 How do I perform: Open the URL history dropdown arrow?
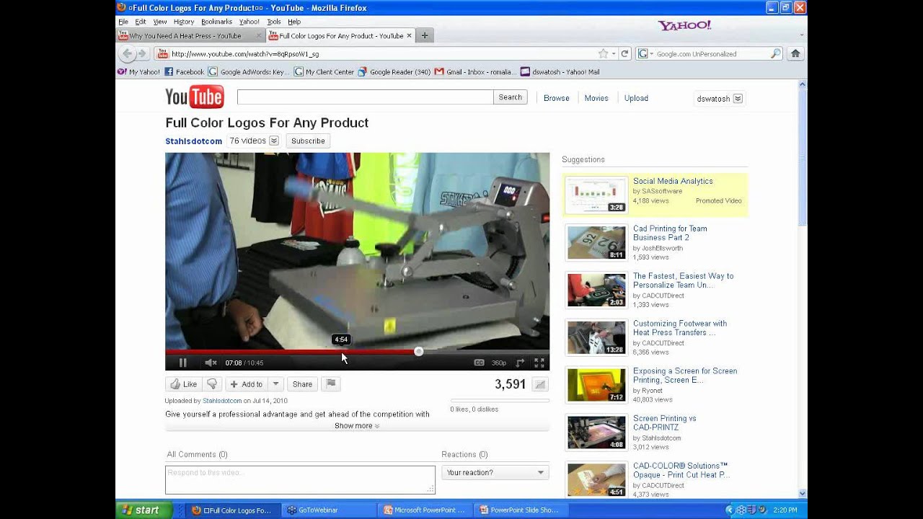tap(614, 53)
